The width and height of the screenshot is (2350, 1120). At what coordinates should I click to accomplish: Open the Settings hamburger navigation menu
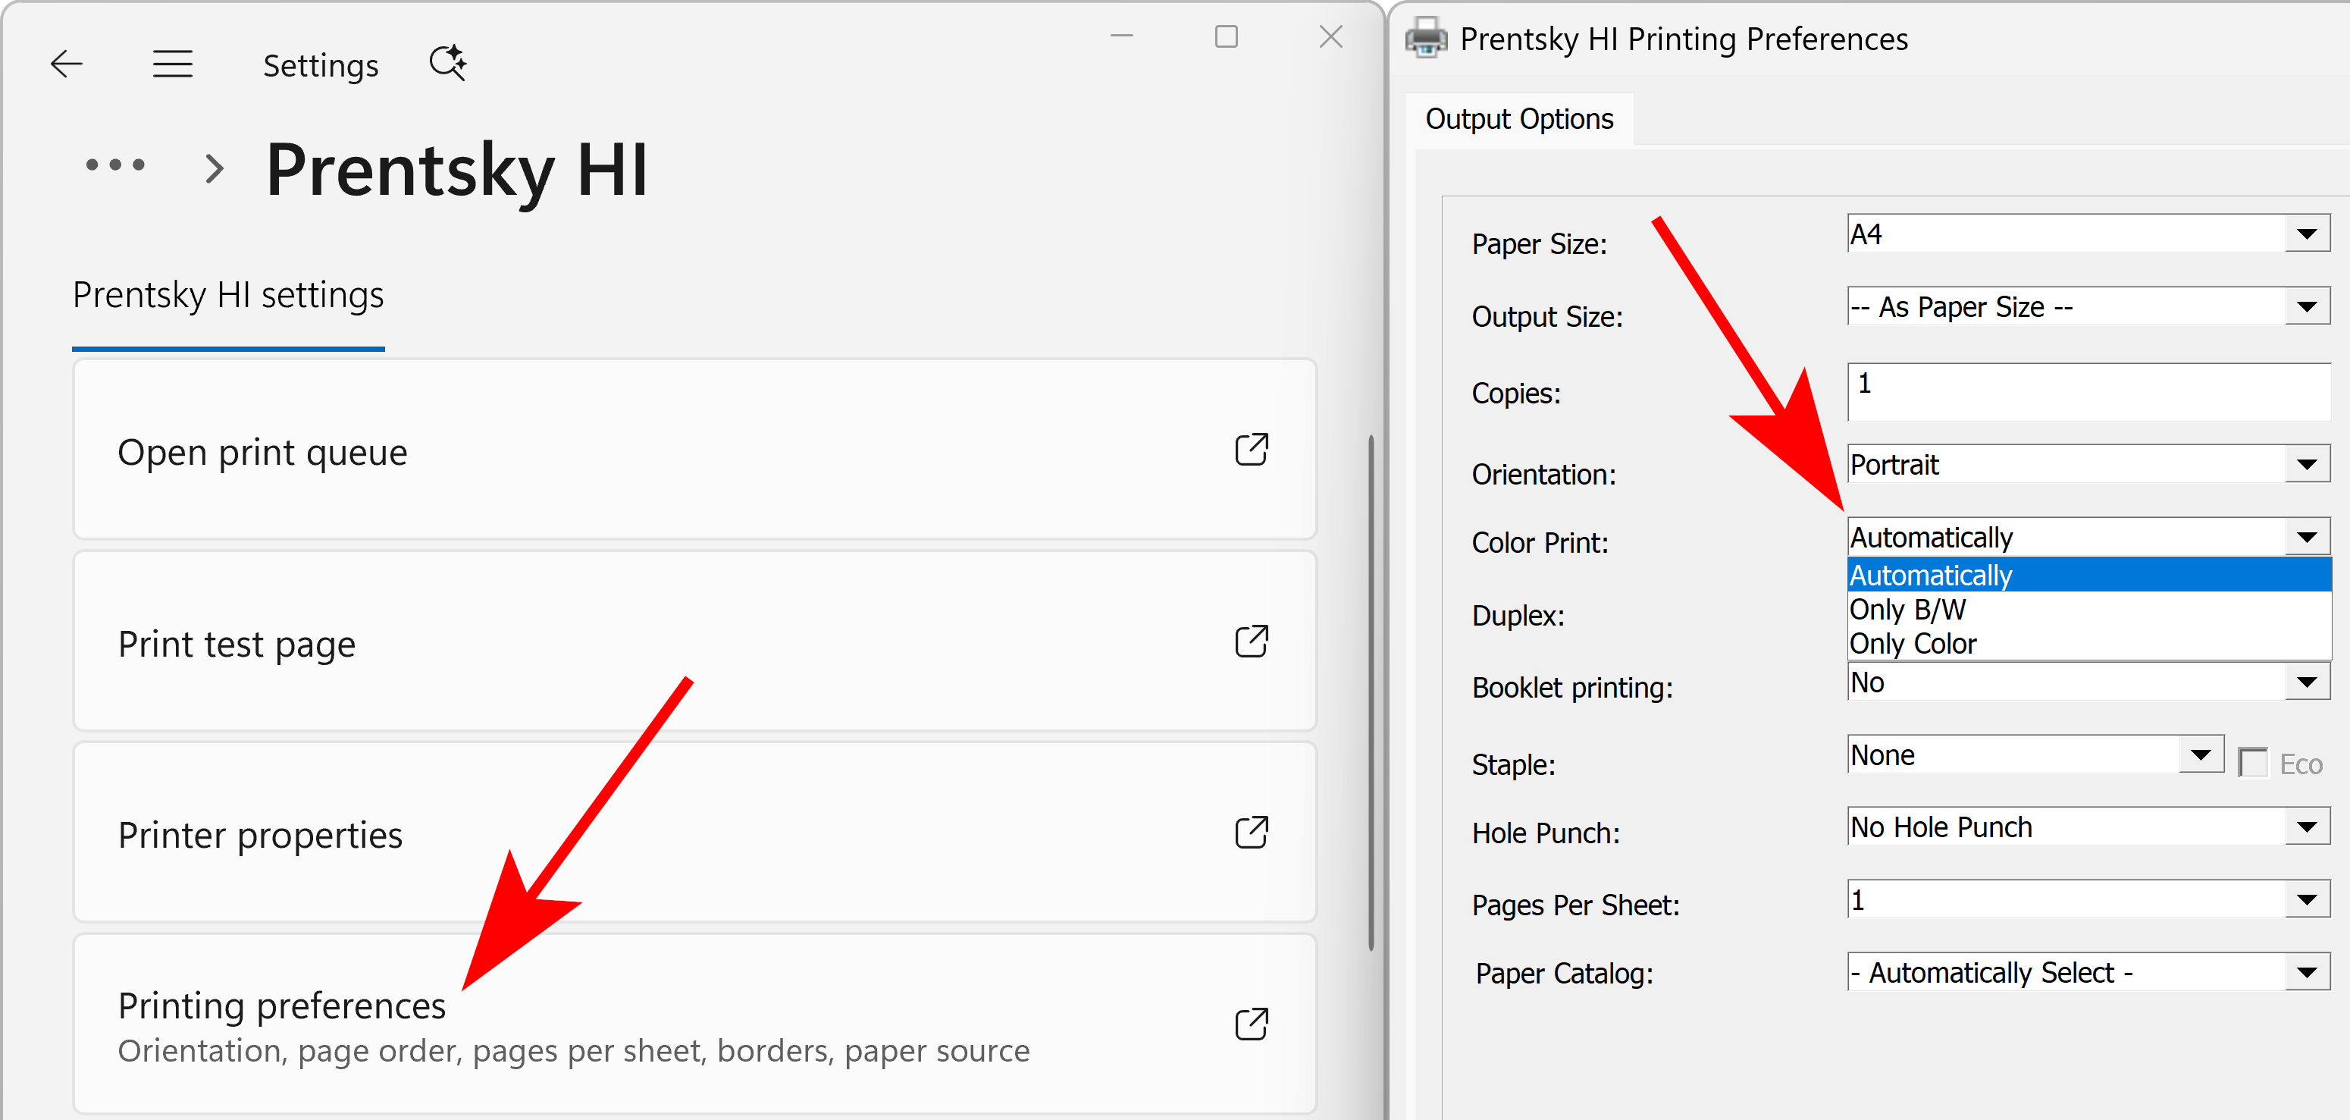172,64
